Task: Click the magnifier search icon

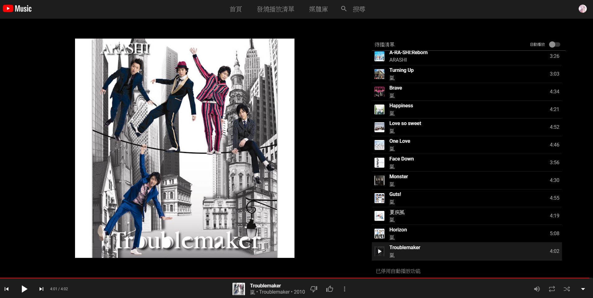Action: tap(344, 9)
